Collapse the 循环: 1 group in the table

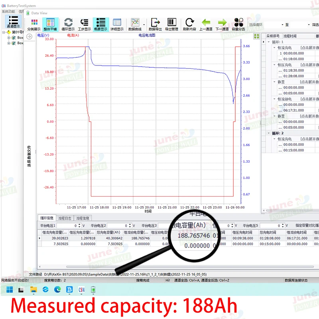(x=269, y=42)
